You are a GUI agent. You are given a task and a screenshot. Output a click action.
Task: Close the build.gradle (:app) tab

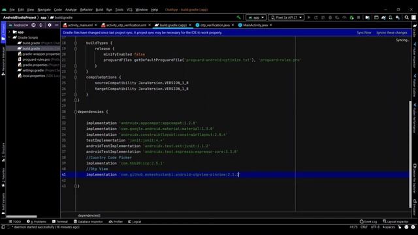coord(190,25)
